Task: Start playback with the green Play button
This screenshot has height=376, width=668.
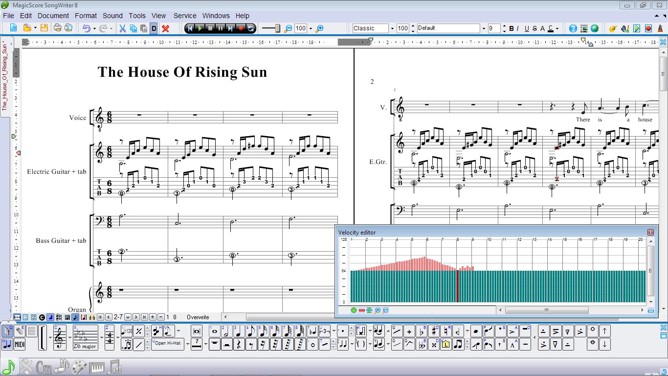Action: (x=200, y=28)
